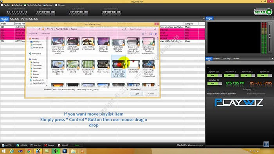The image size is (274, 154).
Task: Open VLC cone icon in the taskbar
Action: [82, 151]
